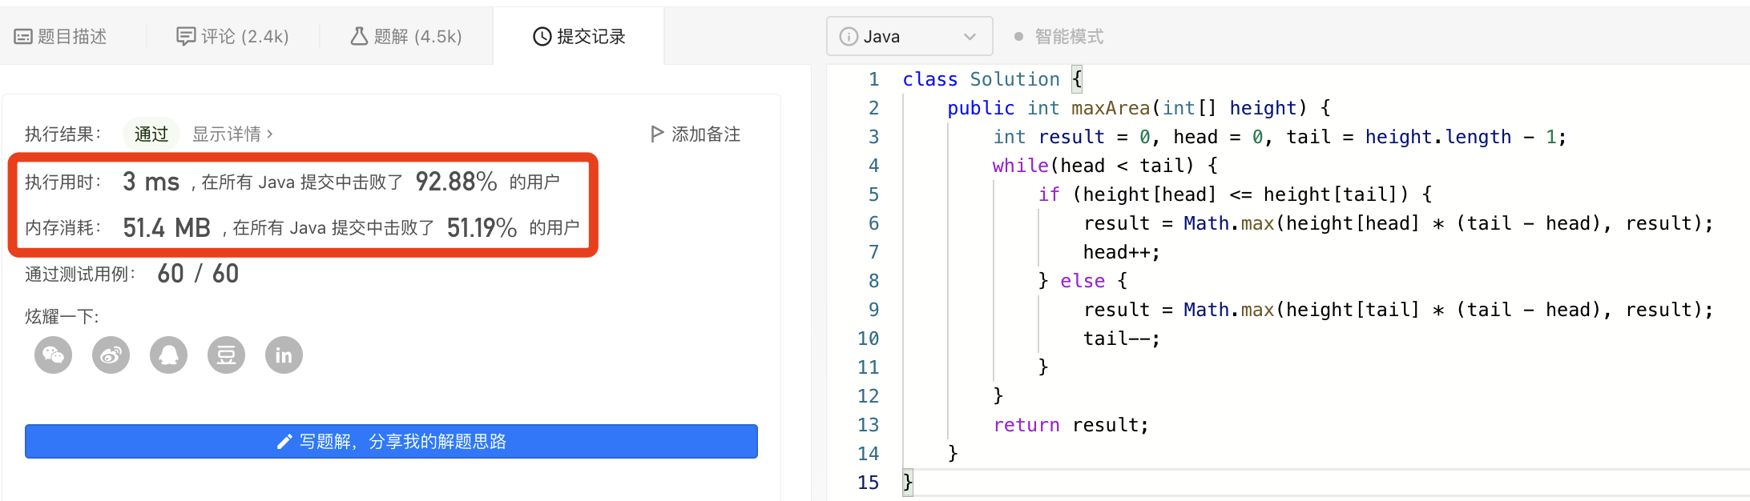Click the 'tail--;' code line
Screen dimensions: 1750x501
[x=1122, y=339]
